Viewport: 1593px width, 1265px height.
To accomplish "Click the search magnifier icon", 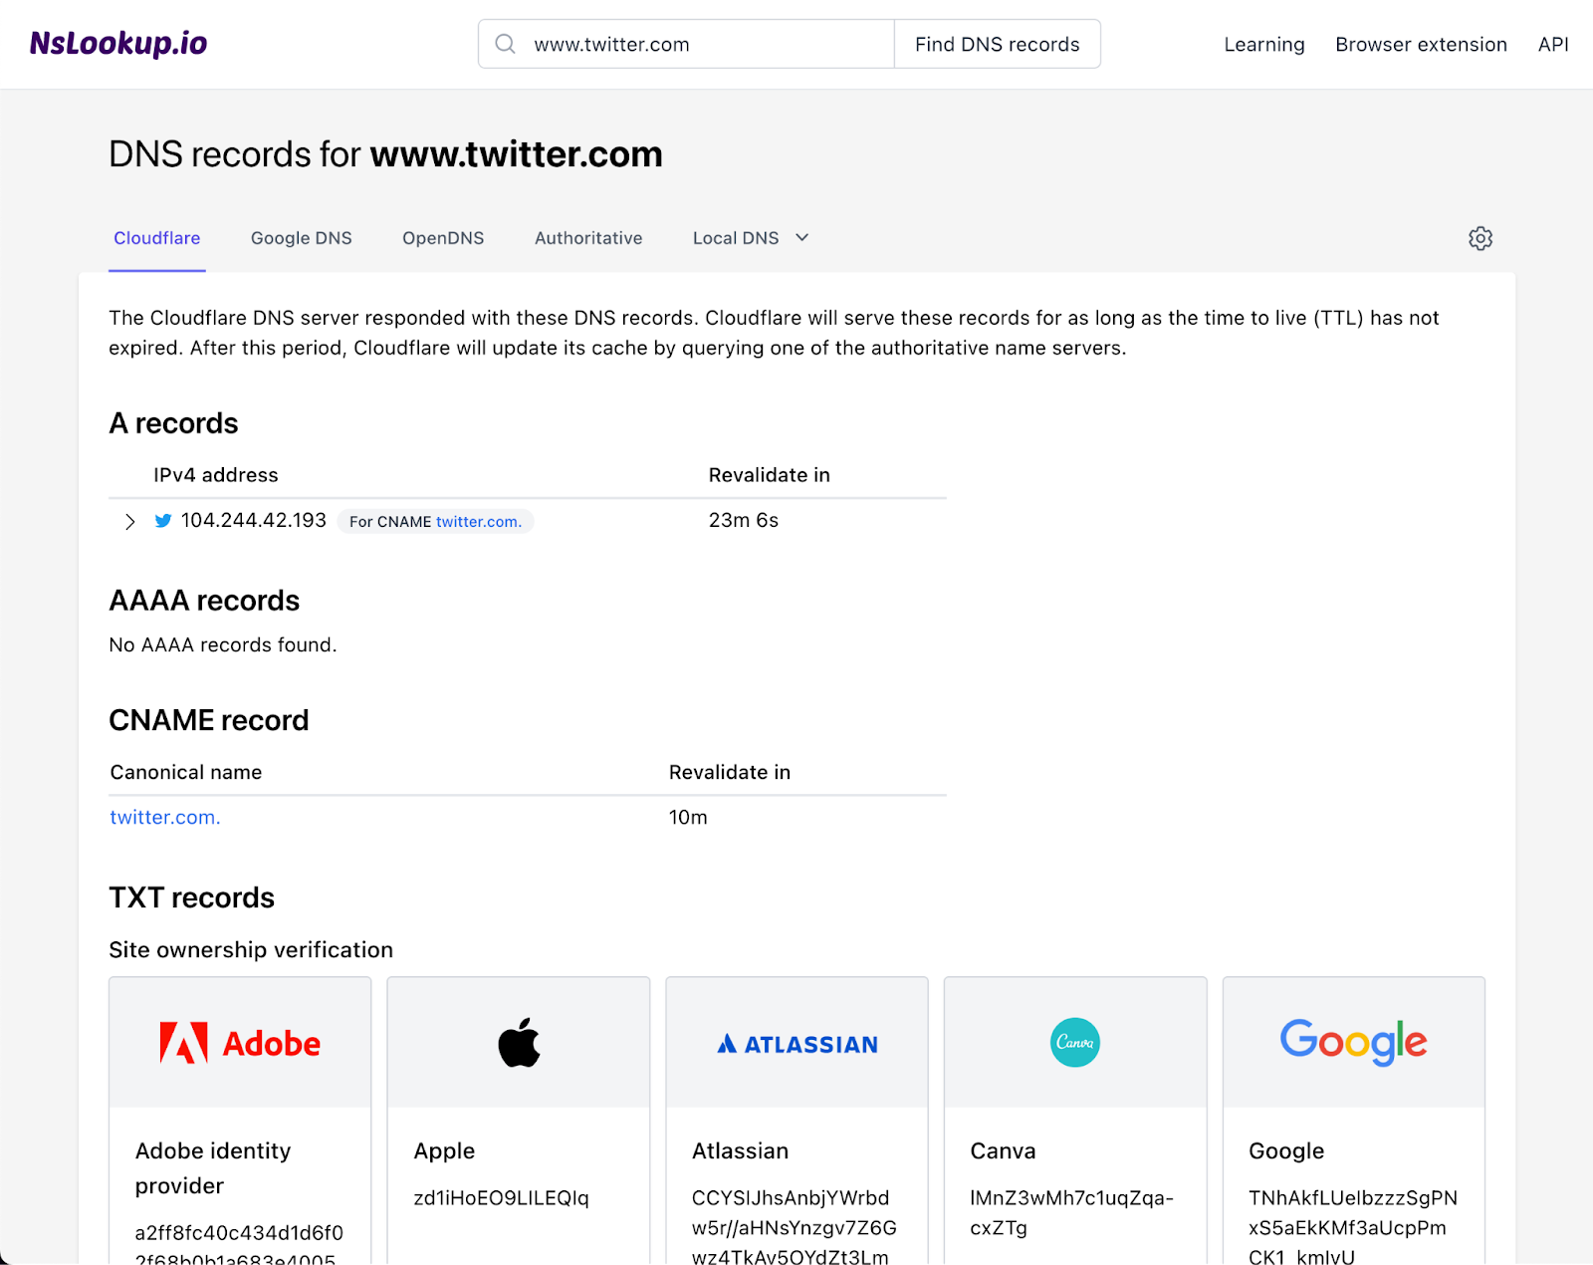I will point(505,44).
